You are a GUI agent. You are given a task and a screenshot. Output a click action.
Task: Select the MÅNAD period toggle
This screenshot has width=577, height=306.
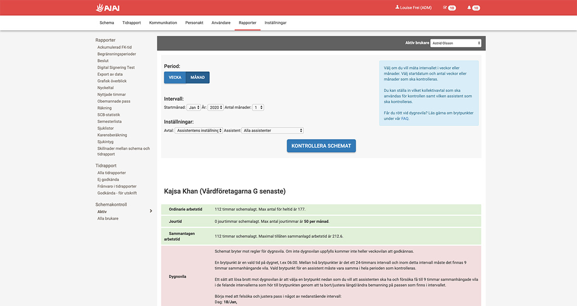click(198, 78)
